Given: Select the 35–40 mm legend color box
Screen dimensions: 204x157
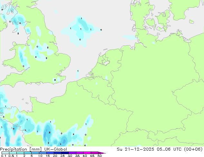Looking at the screenshot, I should [x=79, y=153].
